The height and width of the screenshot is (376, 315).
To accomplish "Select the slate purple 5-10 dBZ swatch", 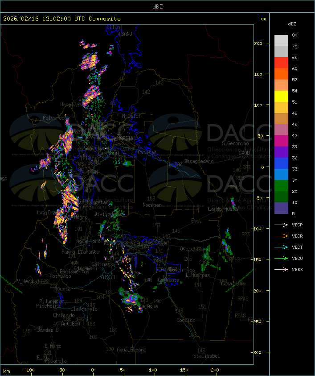I will 281,208.
